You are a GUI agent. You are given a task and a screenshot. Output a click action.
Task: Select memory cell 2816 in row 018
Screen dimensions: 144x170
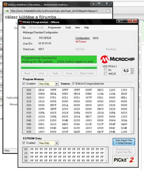42,101
